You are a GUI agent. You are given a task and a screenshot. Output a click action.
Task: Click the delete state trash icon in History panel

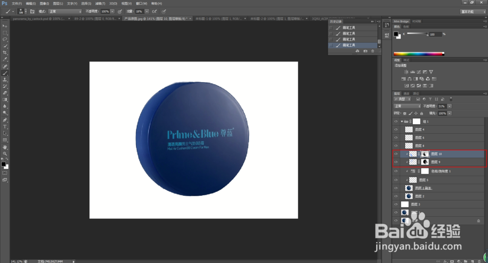[x=372, y=51]
